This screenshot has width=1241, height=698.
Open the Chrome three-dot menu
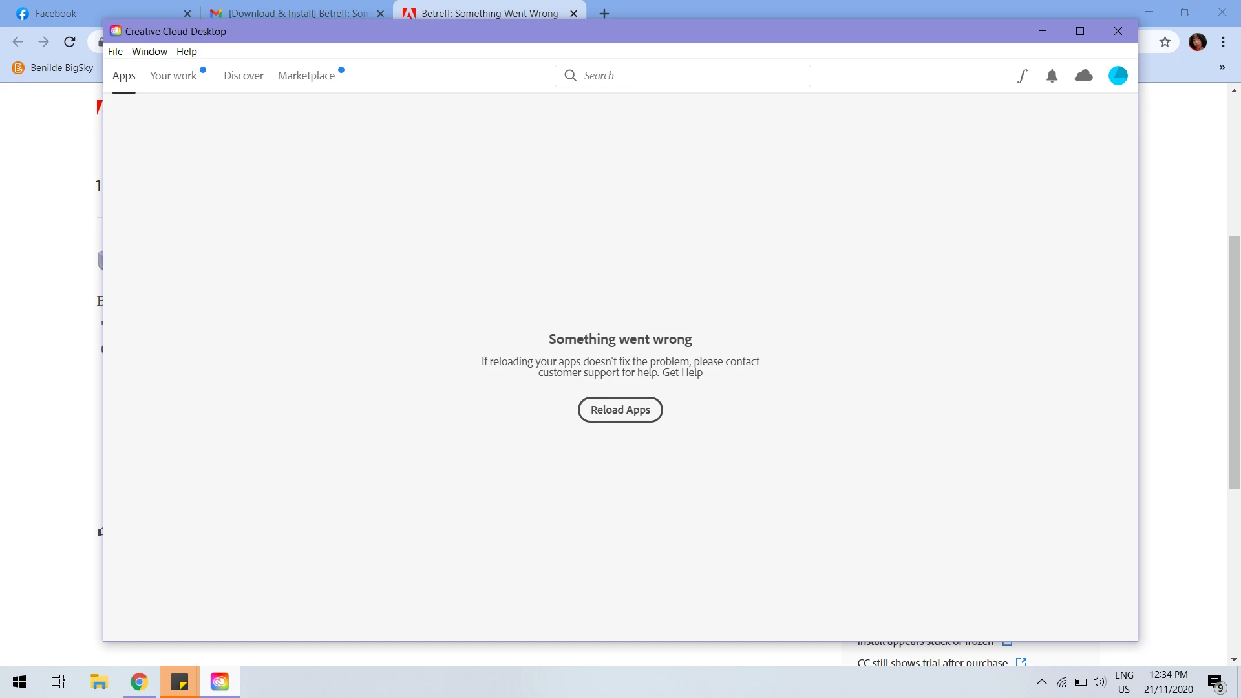pyautogui.click(x=1223, y=42)
